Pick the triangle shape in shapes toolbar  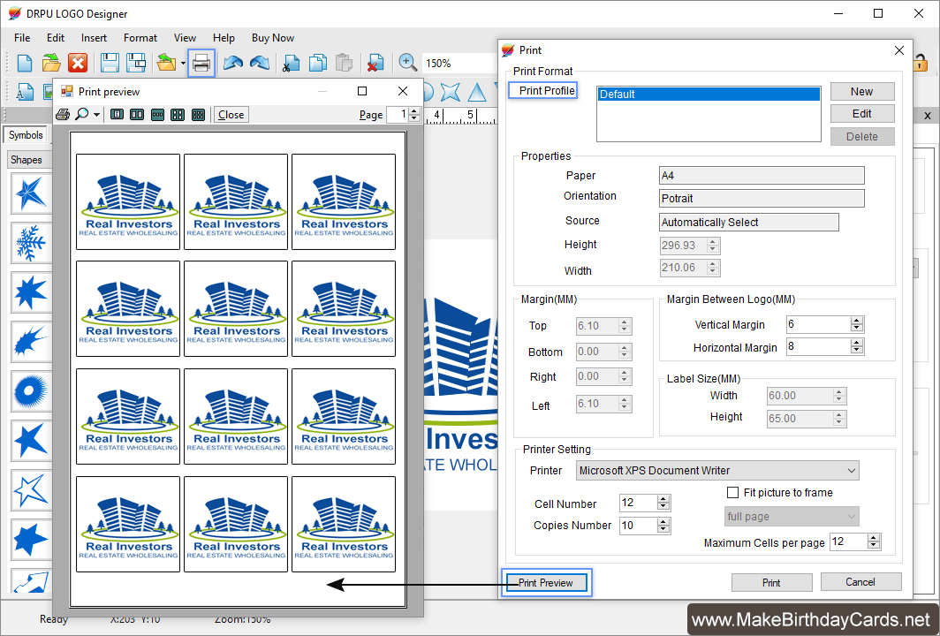(477, 92)
